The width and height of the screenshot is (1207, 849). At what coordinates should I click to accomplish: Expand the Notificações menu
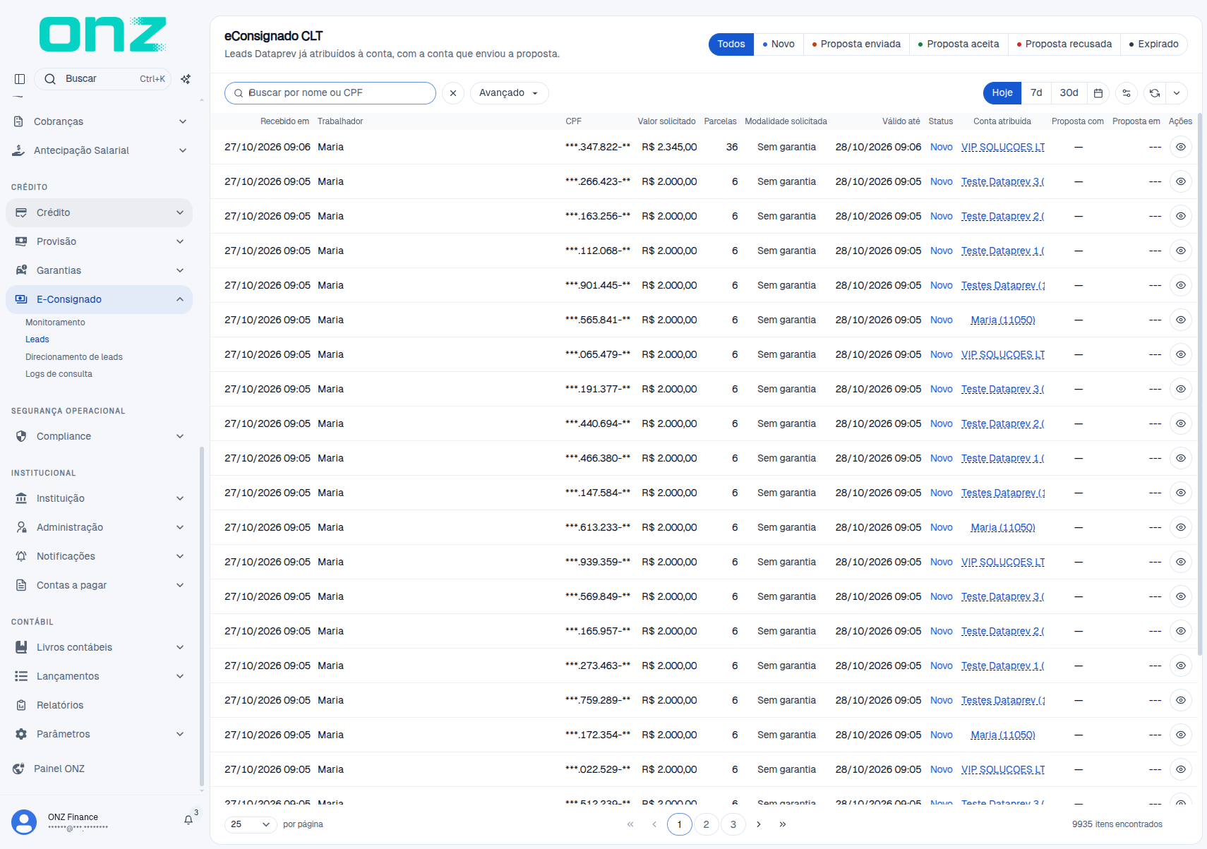click(x=99, y=556)
